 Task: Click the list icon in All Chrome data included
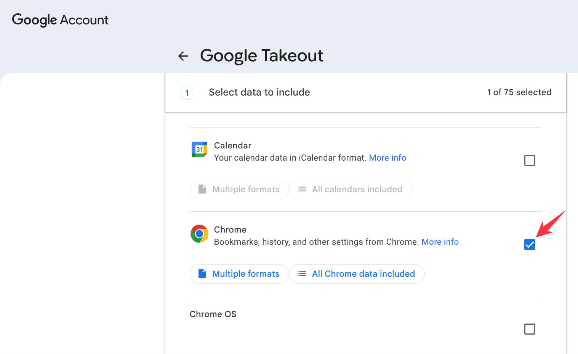pos(302,274)
